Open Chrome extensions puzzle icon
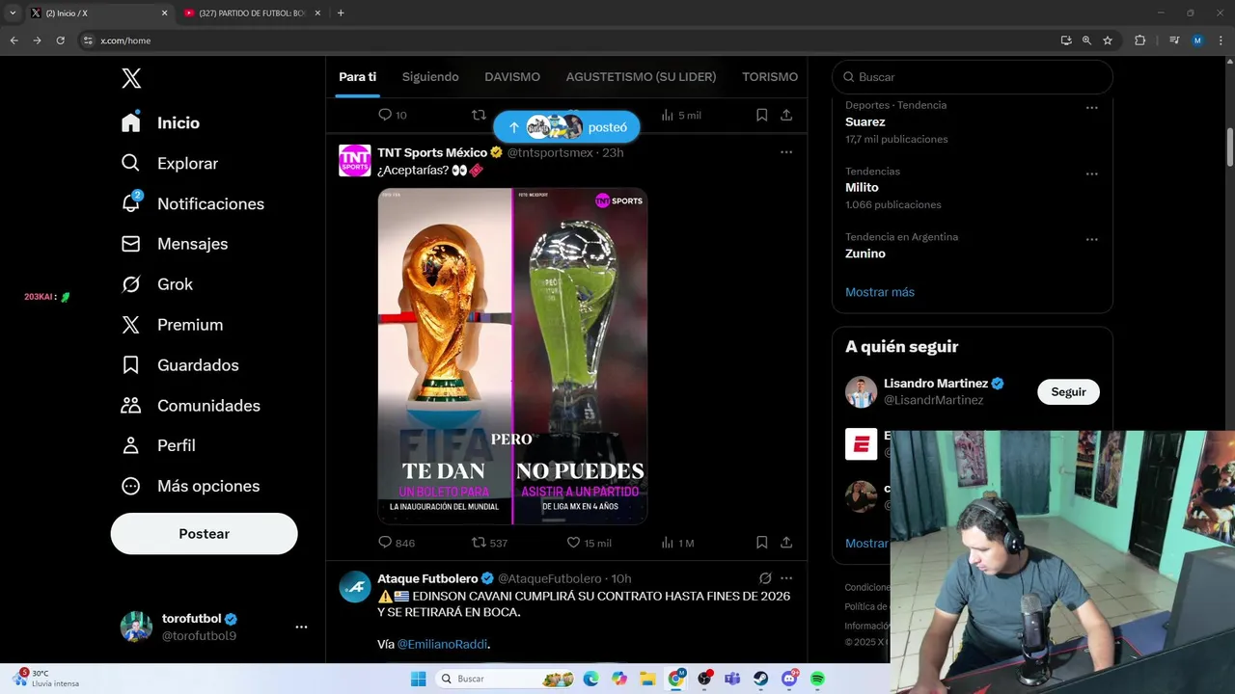1235x694 pixels. click(1139, 40)
